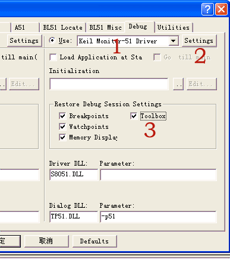
Task: Open the BL51 Misc tab
Action: (x=105, y=27)
